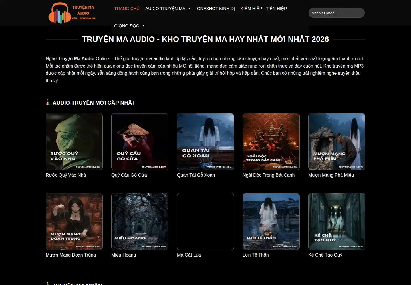Go to ONESHOT KINH DỊ section
The height and width of the screenshot is (285, 411).
(x=216, y=9)
